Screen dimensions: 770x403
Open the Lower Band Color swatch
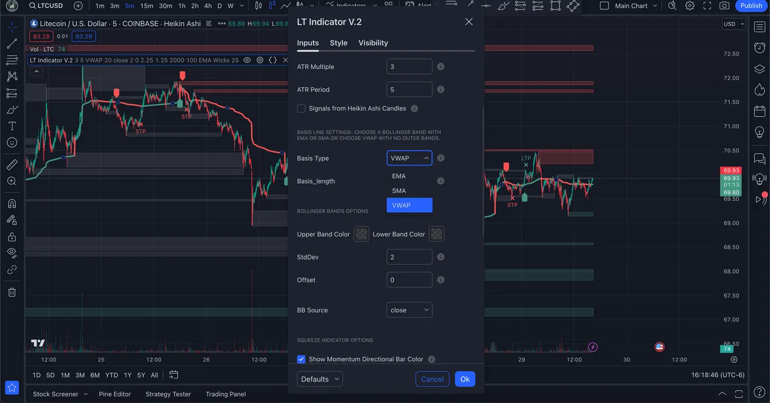point(437,234)
